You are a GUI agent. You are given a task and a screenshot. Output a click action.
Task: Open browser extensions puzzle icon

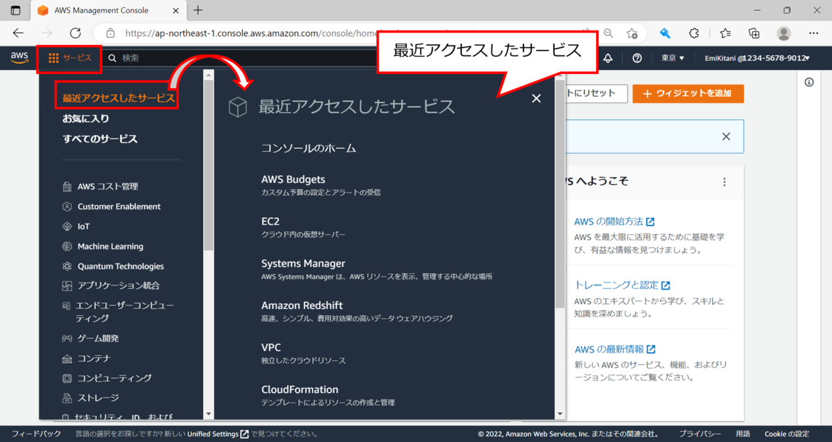tap(694, 33)
